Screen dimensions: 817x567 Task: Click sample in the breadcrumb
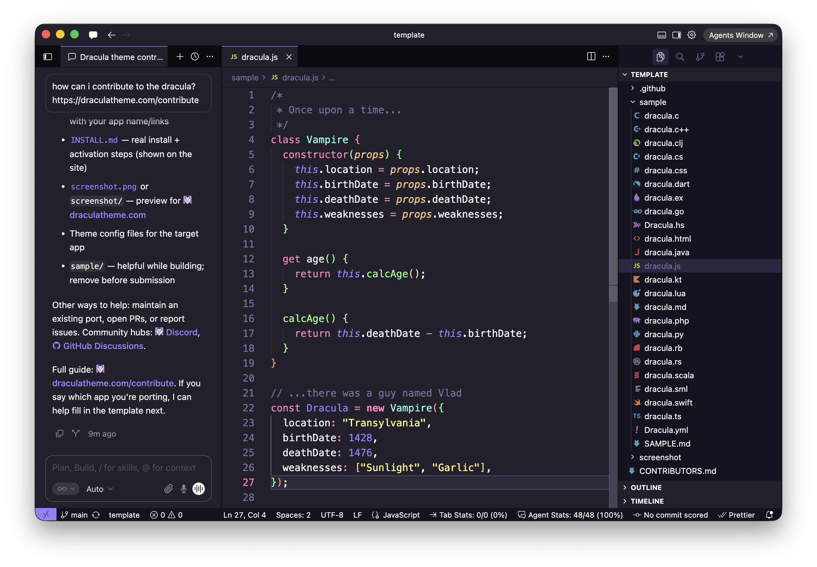[245, 77]
